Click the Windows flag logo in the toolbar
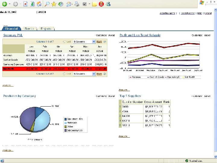 pos(202,3)
